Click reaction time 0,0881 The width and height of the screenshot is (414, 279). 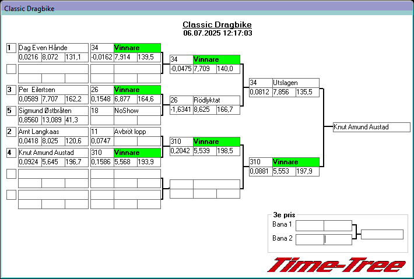[261, 171]
